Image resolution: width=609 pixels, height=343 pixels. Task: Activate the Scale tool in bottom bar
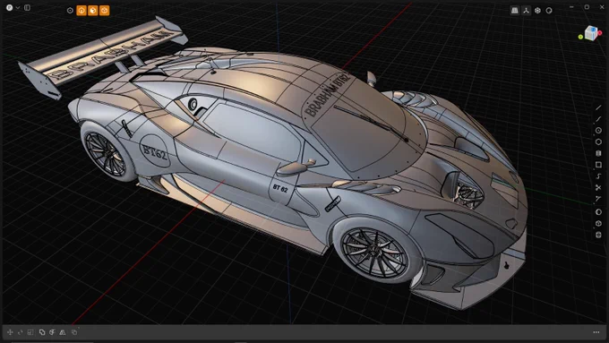[x=30, y=332]
